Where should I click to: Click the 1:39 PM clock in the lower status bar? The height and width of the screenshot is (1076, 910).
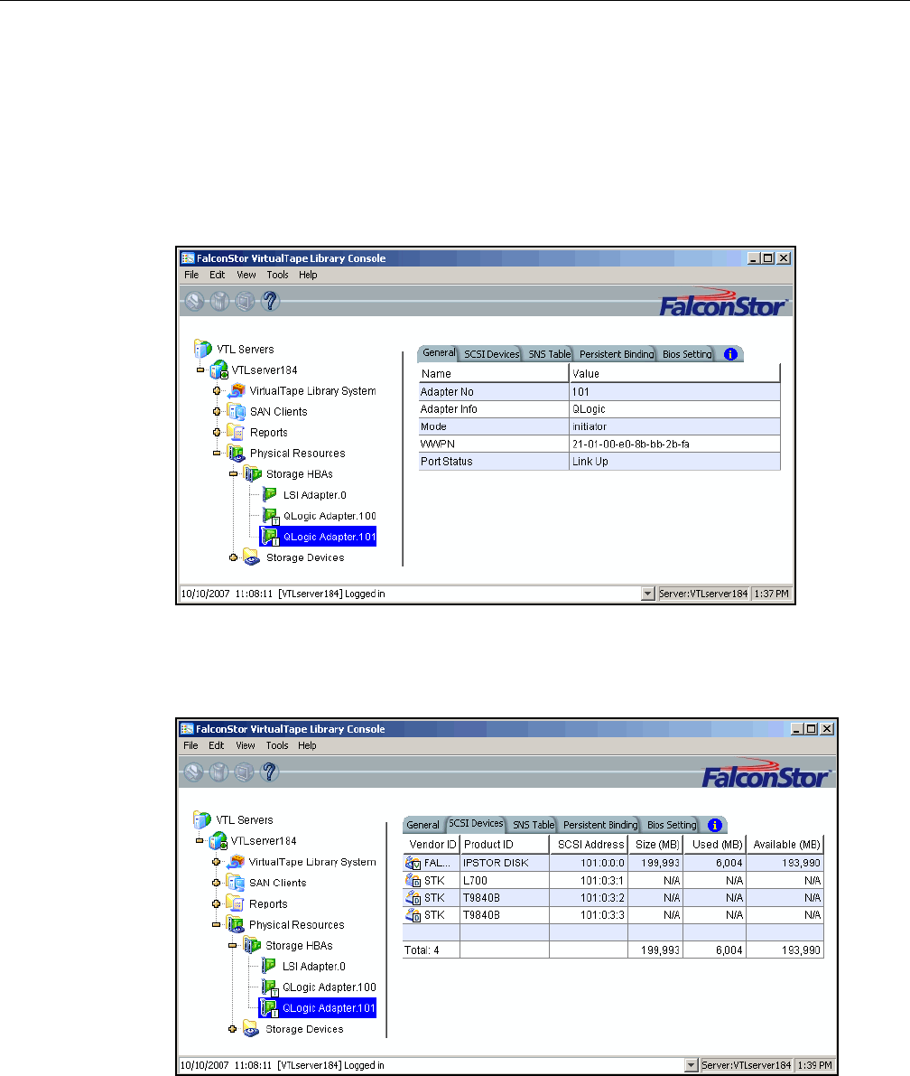click(814, 1065)
